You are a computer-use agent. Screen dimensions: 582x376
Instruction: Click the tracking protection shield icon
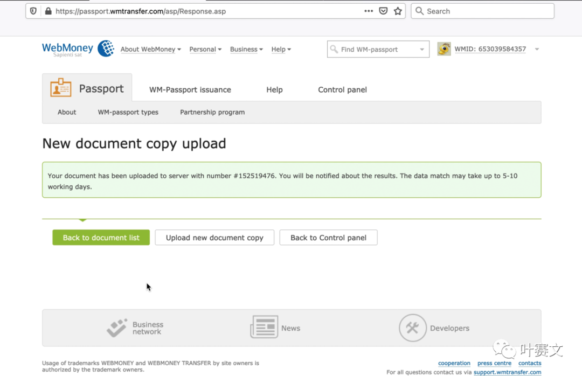click(x=33, y=11)
